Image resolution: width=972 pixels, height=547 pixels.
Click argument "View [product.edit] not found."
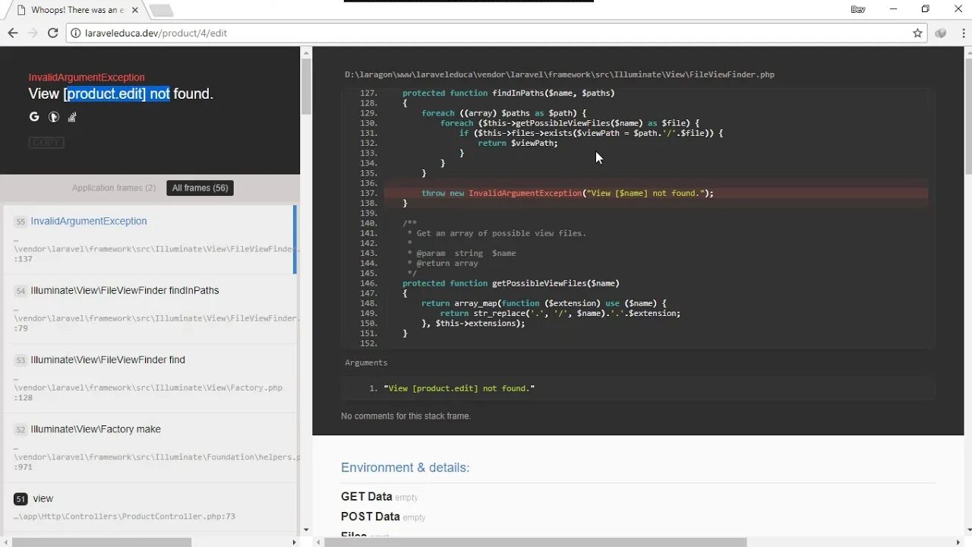click(459, 388)
